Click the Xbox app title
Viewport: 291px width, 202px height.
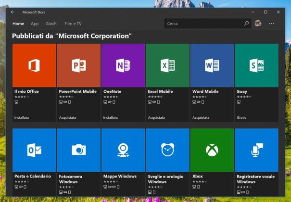(198, 176)
